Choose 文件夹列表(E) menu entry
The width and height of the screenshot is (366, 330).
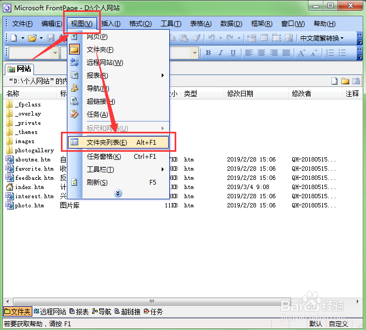119,142
